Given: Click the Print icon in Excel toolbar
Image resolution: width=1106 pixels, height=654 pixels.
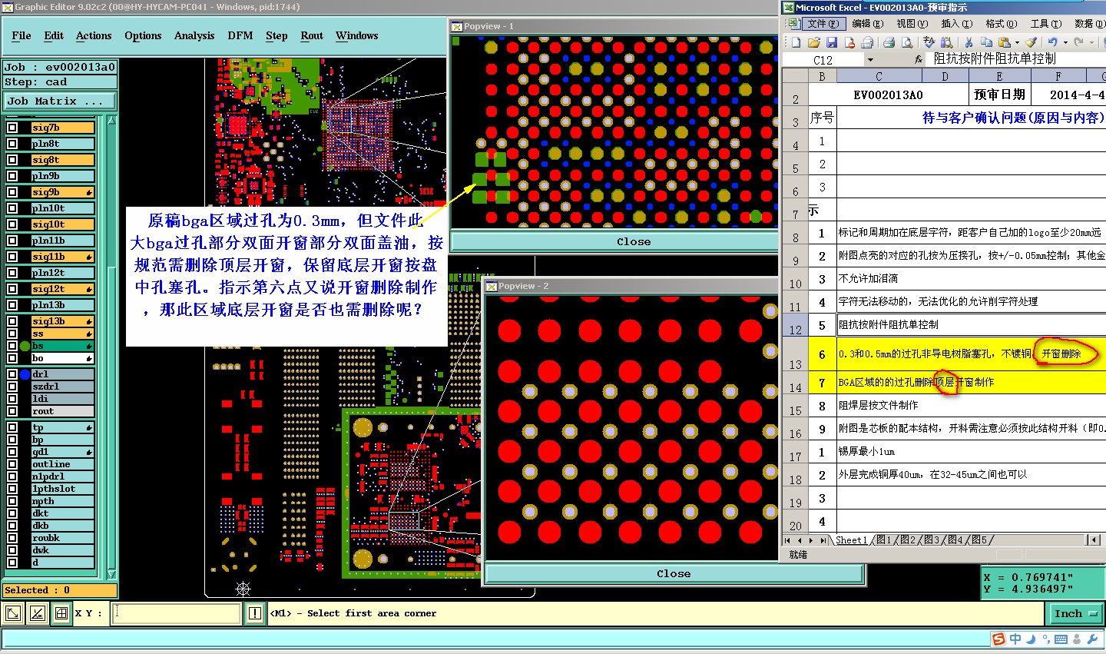Looking at the screenshot, I should pyautogui.click(x=867, y=42).
